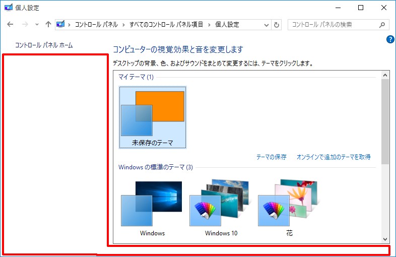Open オンラインで追加のテーマを取得 link
This screenshot has height=257, width=396.
tap(334, 157)
